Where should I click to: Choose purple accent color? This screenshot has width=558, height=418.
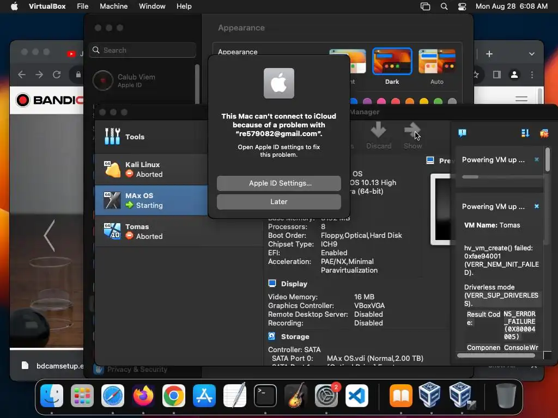click(367, 102)
